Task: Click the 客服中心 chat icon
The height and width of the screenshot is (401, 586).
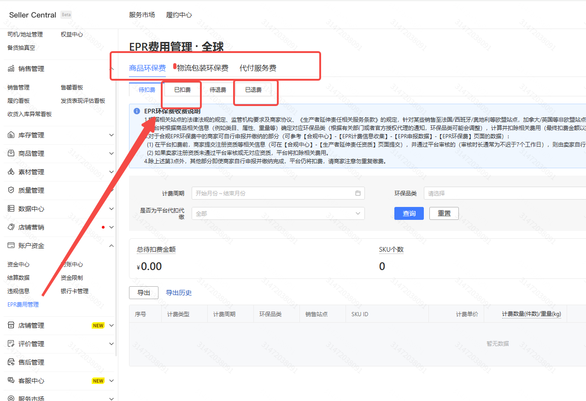Action: [x=11, y=381]
